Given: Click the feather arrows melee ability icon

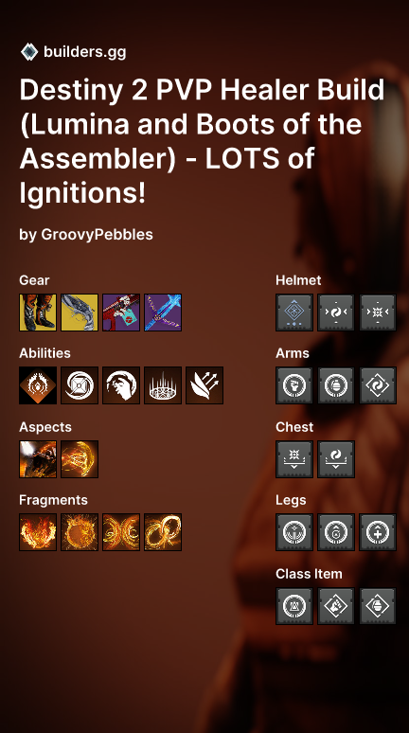Looking at the screenshot, I should click(204, 385).
